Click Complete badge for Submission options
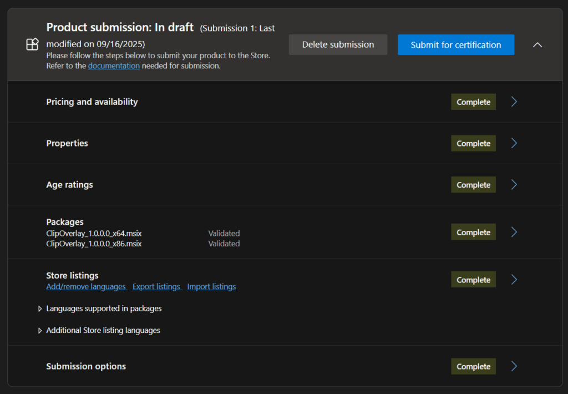Viewport: 568px width, 394px height. click(474, 366)
